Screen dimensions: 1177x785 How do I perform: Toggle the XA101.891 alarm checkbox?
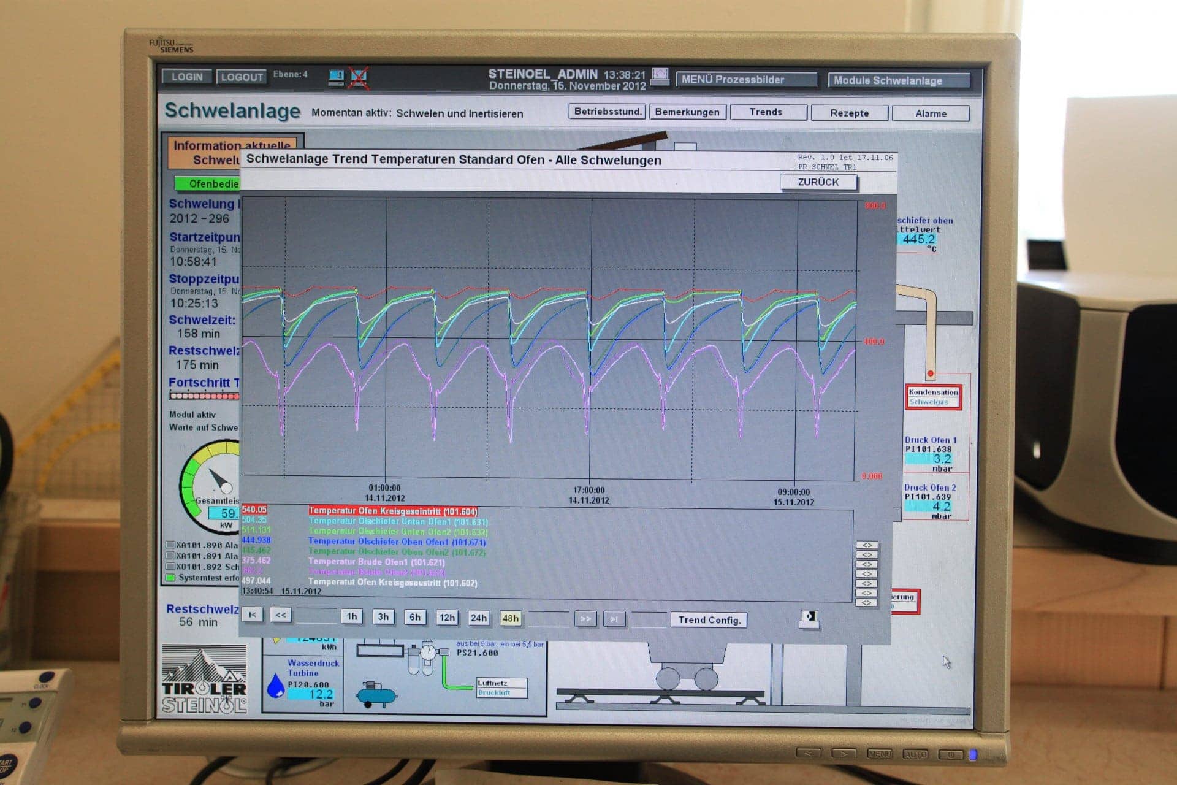(x=170, y=556)
